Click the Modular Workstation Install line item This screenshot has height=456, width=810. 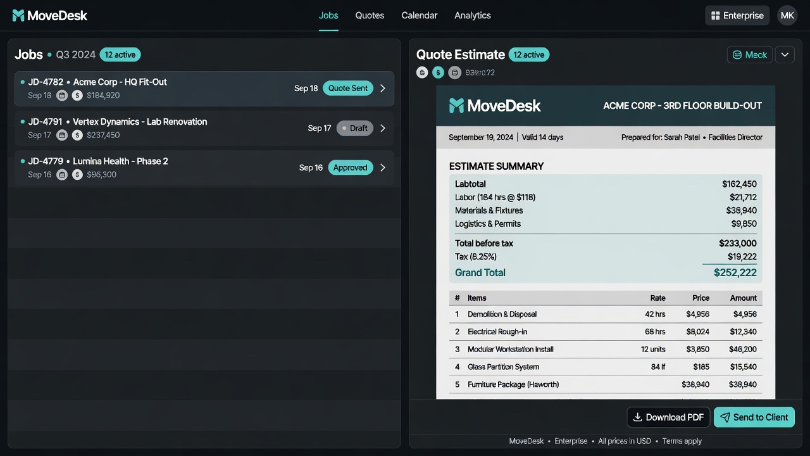click(606, 349)
